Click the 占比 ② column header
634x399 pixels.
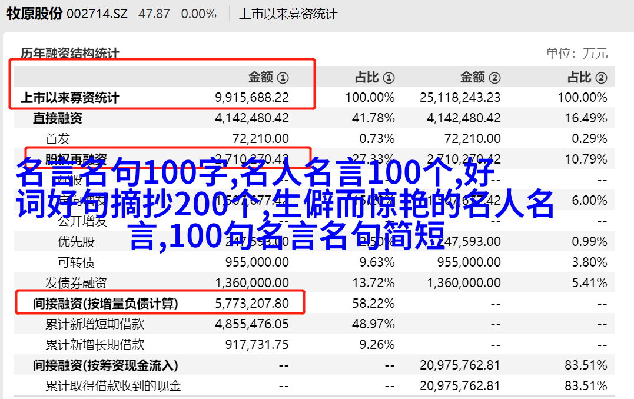pyautogui.click(x=587, y=77)
